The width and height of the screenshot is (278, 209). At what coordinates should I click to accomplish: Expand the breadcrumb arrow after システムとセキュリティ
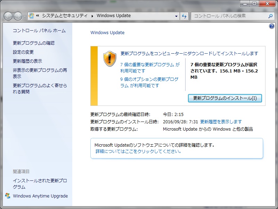[92, 16]
